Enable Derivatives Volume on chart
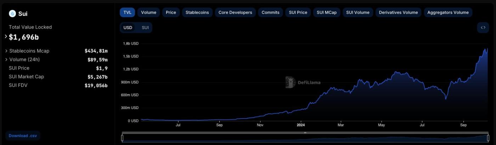The image size is (496, 145). click(x=398, y=12)
